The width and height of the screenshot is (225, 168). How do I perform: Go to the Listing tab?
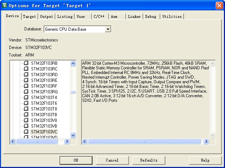(x=65, y=17)
